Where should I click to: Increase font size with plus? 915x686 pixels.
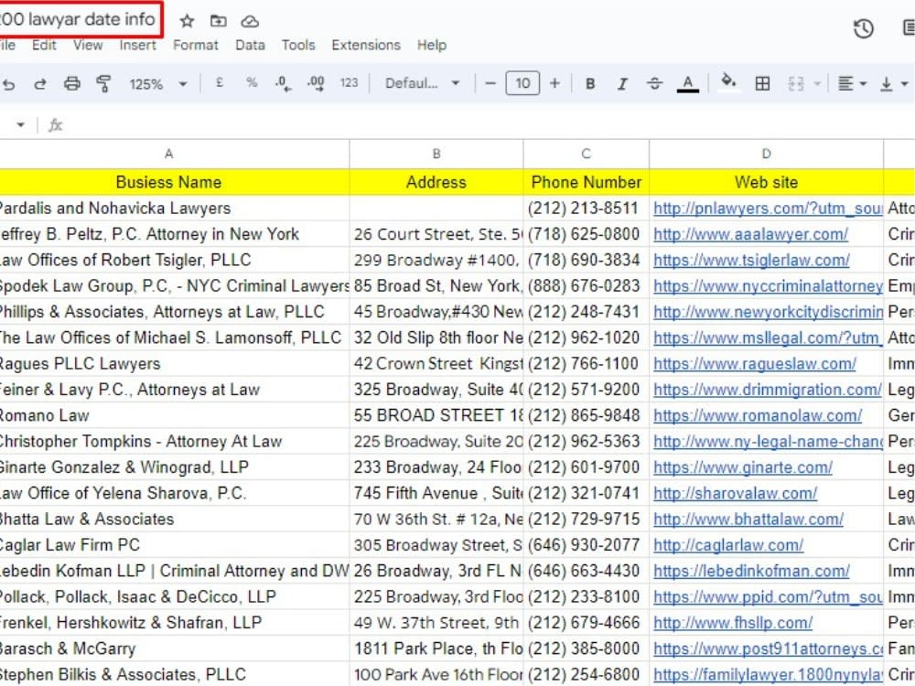pyautogui.click(x=554, y=83)
